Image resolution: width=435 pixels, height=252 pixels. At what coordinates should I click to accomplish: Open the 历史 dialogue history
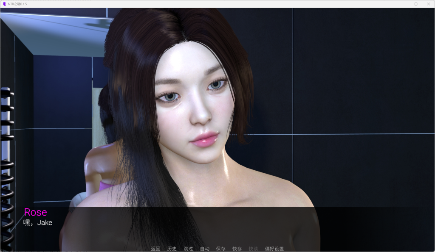click(x=172, y=249)
